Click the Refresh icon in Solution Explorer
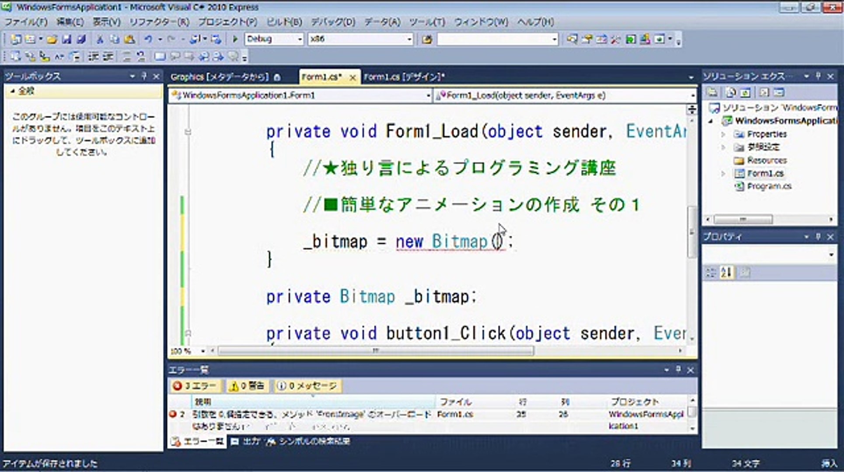The width and height of the screenshot is (844, 472). (x=745, y=93)
